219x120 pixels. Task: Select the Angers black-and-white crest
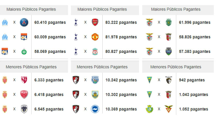click(24, 109)
